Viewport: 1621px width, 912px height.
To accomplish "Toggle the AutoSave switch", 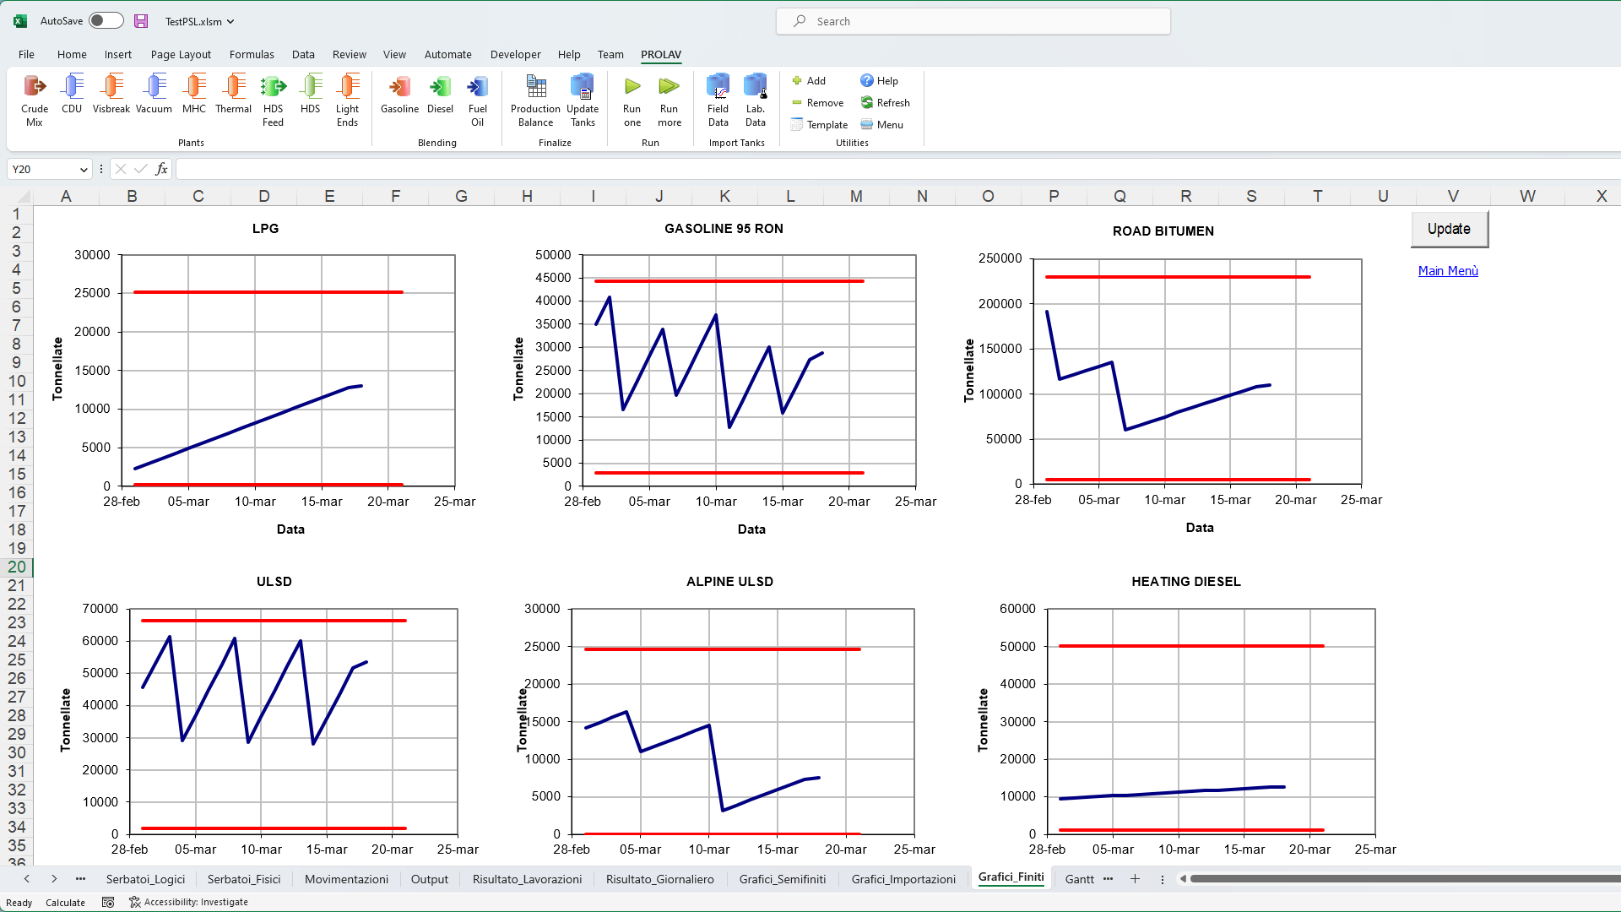I will tap(106, 21).
